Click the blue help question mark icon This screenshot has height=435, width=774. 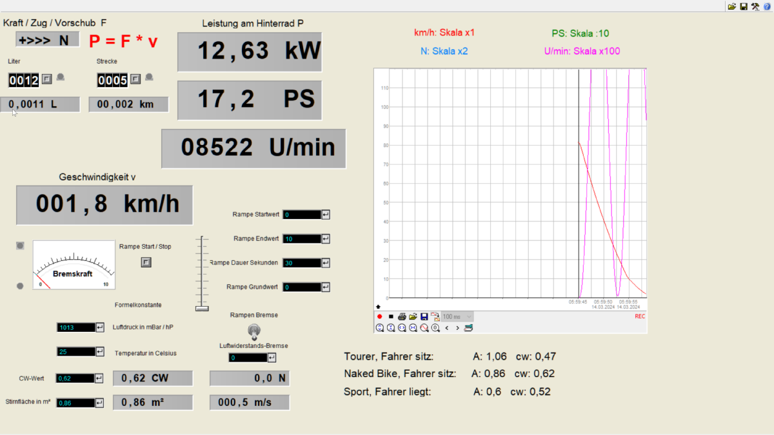(x=767, y=6)
